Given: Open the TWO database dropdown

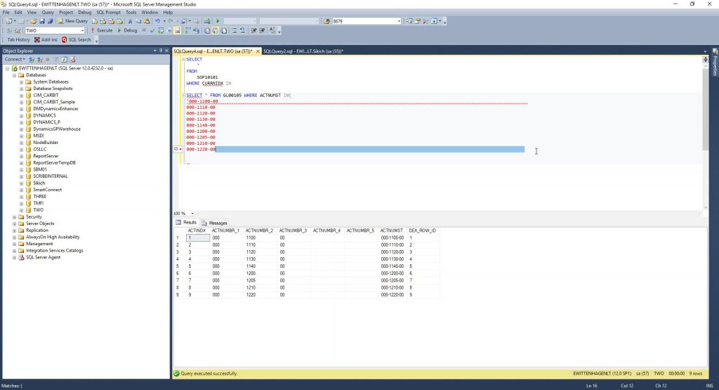Looking at the screenshot, I should tap(82, 30).
